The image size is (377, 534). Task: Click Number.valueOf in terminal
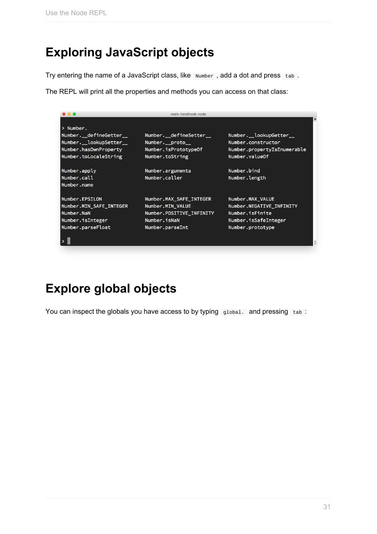coord(249,156)
